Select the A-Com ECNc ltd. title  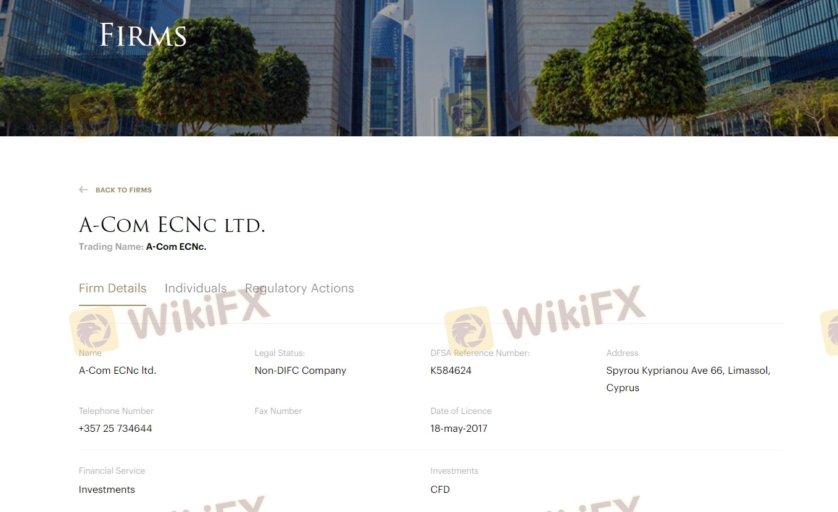(x=172, y=225)
